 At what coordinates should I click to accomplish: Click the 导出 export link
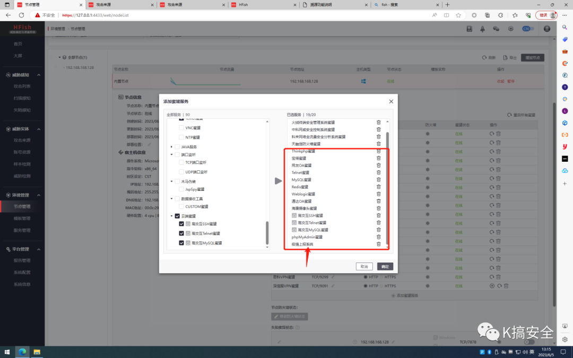(510, 58)
